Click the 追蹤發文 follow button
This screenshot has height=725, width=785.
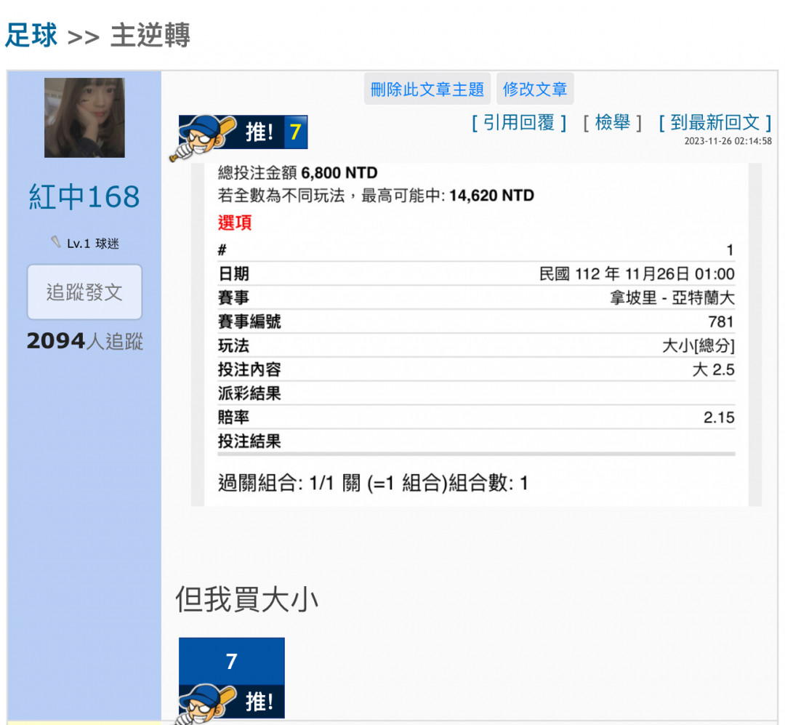coord(84,292)
